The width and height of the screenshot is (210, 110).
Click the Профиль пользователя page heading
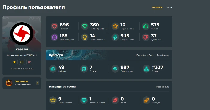[34, 7]
